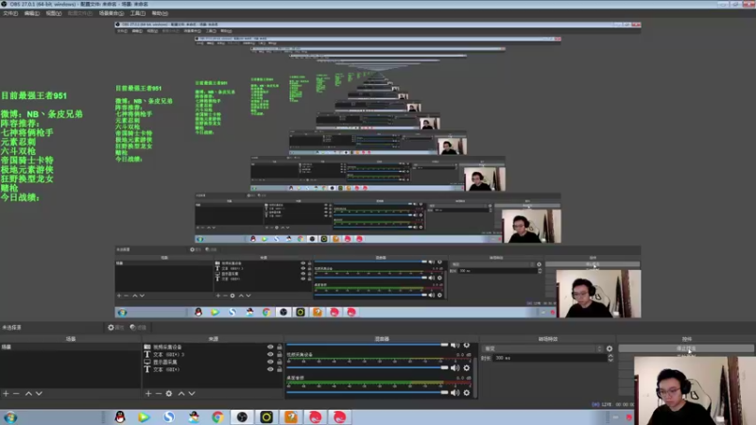756x425 pixels.
Task: Open the yellow camera-ring app on main taskbar
Action: [266, 417]
